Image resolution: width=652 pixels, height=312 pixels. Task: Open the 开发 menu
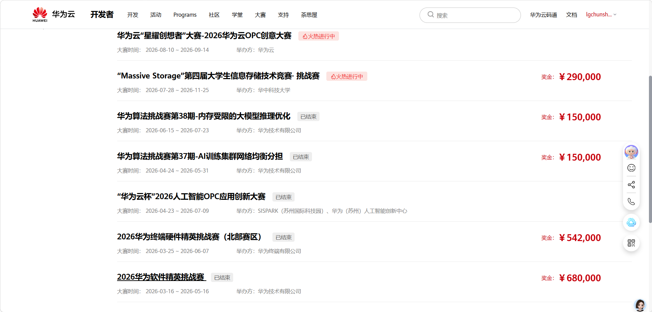coord(133,15)
